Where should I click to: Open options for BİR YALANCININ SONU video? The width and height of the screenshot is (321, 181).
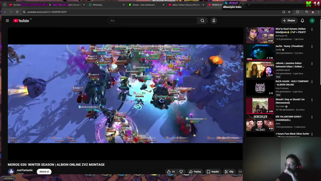tap(312, 117)
